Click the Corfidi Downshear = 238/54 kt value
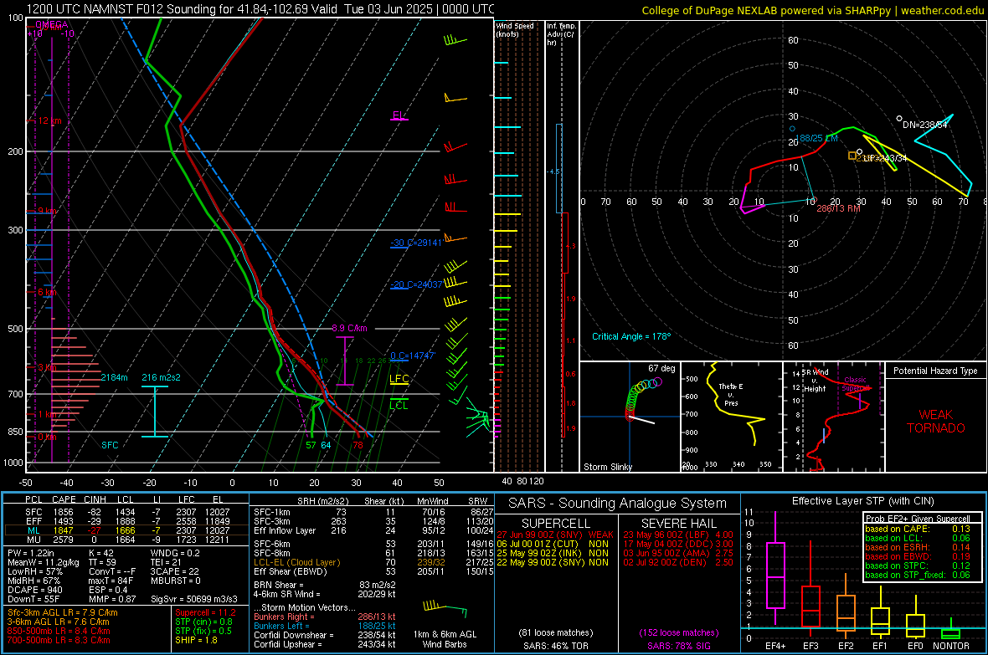This screenshot has width=988, height=655. (x=325, y=635)
